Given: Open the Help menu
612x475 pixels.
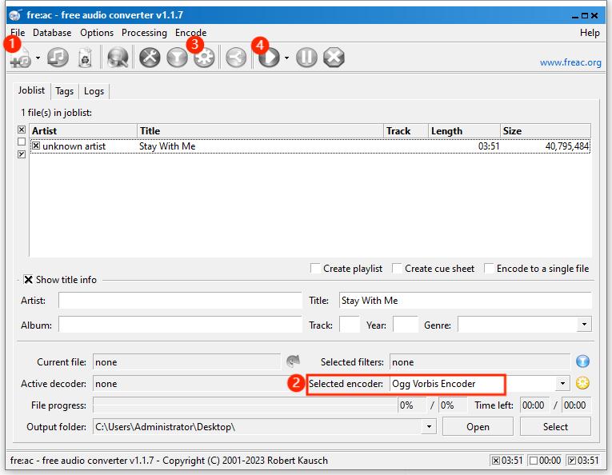Looking at the screenshot, I should pos(590,33).
